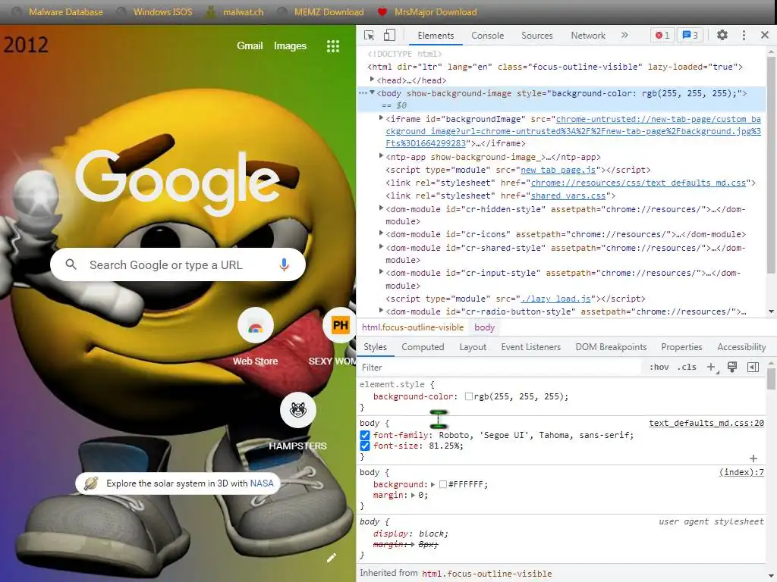Viewport: 777px width, 582px height.
Task: Click the blue issues count badge
Action: coord(690,35)
